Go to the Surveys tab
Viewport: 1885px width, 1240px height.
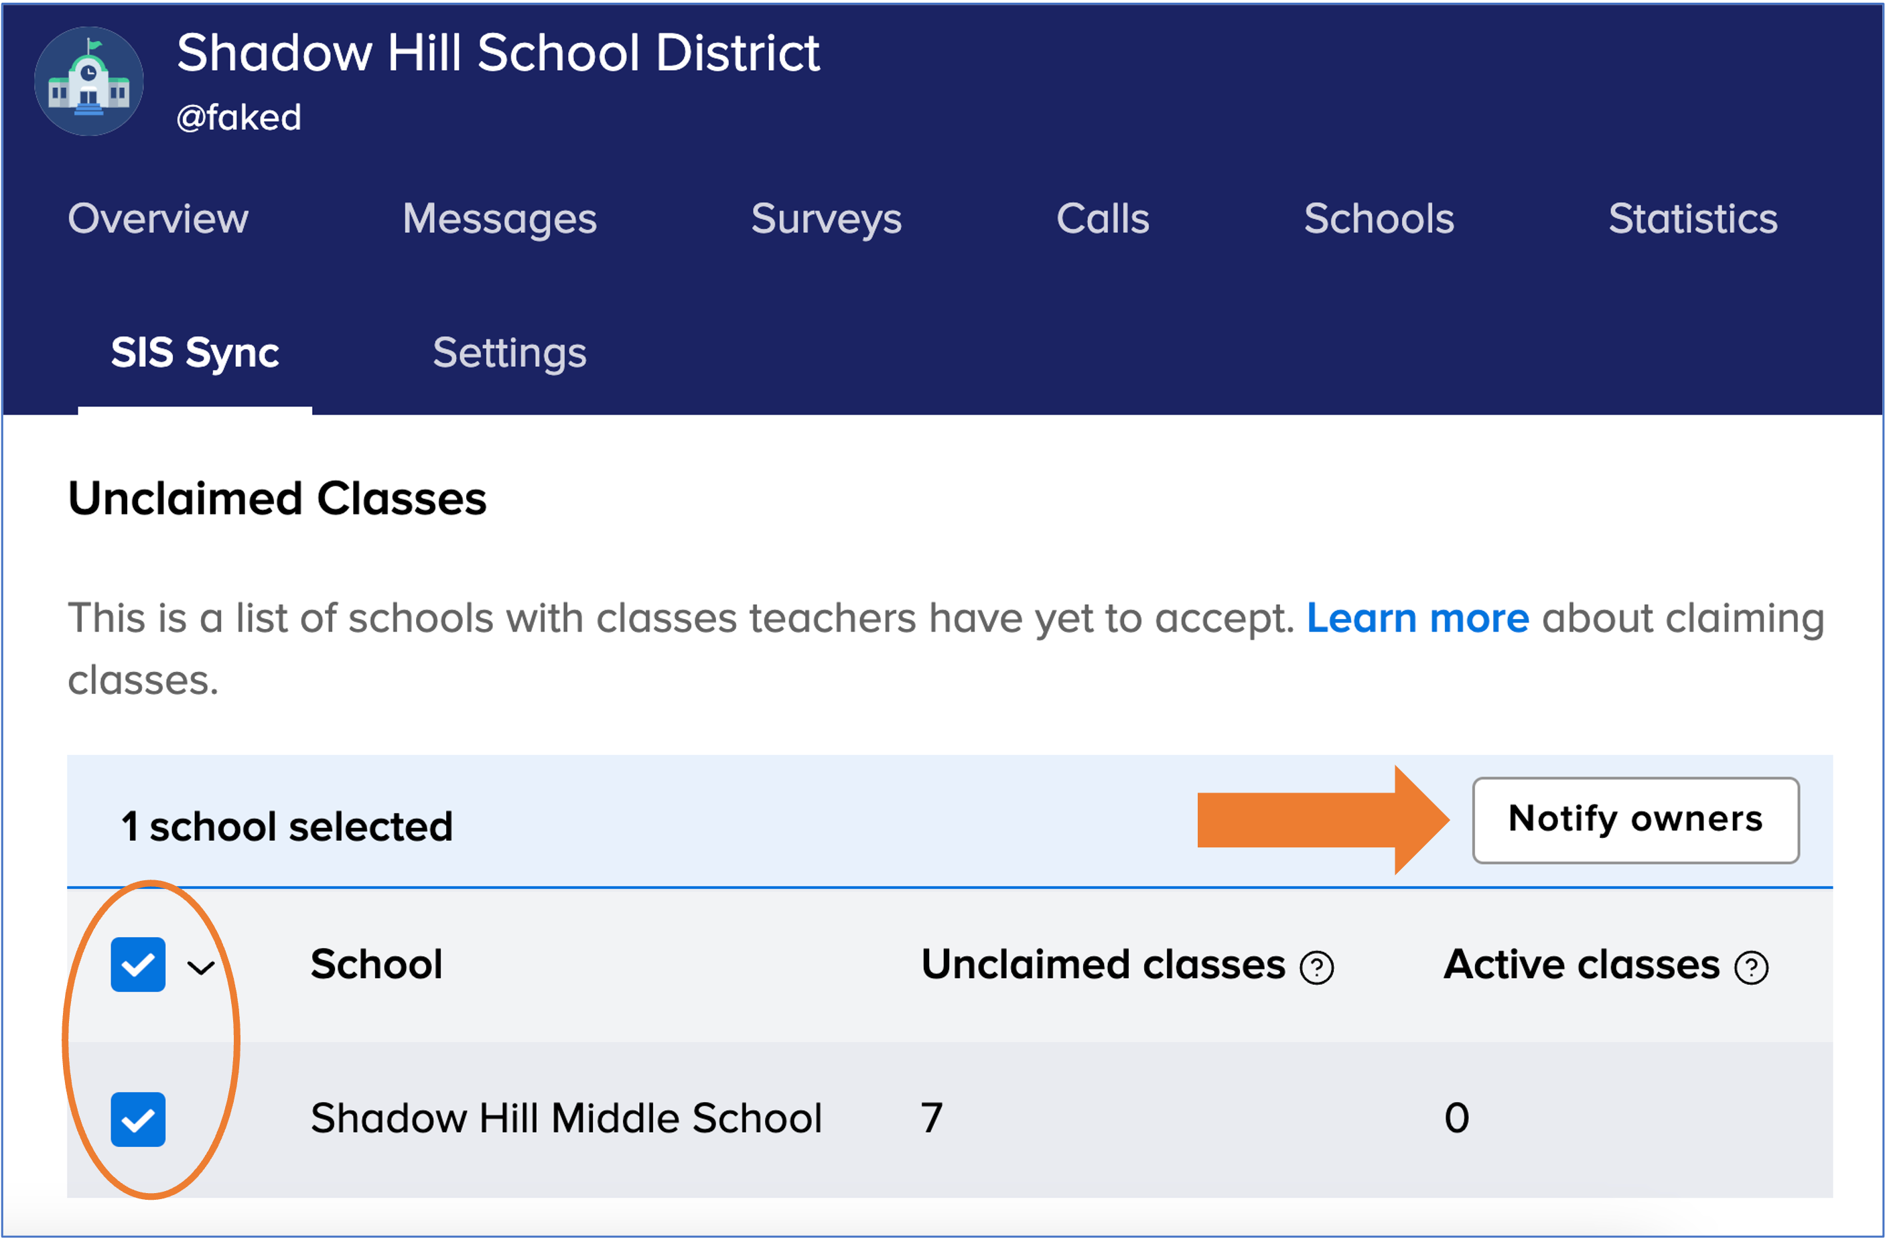pos(826,219)
